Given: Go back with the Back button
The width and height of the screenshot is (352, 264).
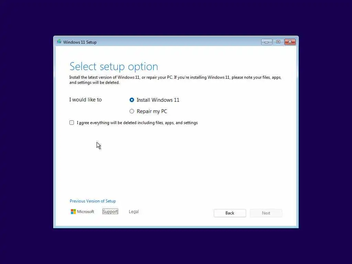Looking at the screenshot, I should click(x=230, y=213).
